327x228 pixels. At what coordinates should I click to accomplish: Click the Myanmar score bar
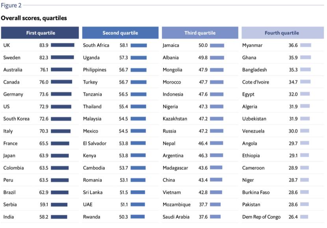point(306,45)
